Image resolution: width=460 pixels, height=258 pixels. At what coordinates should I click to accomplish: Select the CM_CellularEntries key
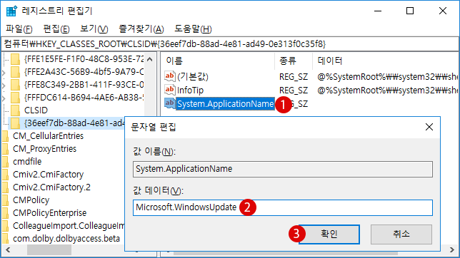pyautogui.click(x=48, y=136)
